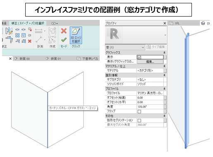This screenshot has height=157, width=213.
Task: Click the プロファイル value マリオン 長方形
Action: 150,93
